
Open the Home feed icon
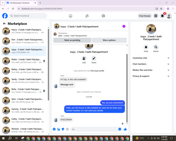click(70, 16)
